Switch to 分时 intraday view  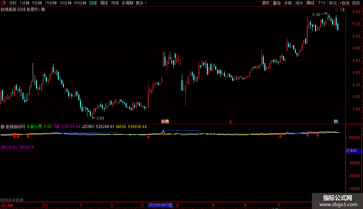(x=13, y=3)
